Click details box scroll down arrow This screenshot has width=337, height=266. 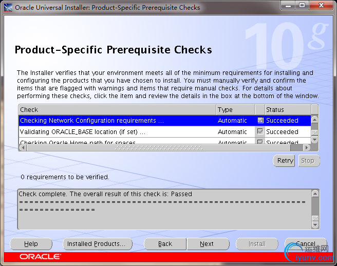tap(315, 225)
